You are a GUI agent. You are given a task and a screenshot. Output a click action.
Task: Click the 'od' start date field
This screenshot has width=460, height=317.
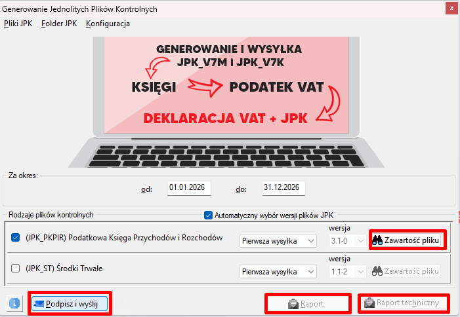click(188, 188)
